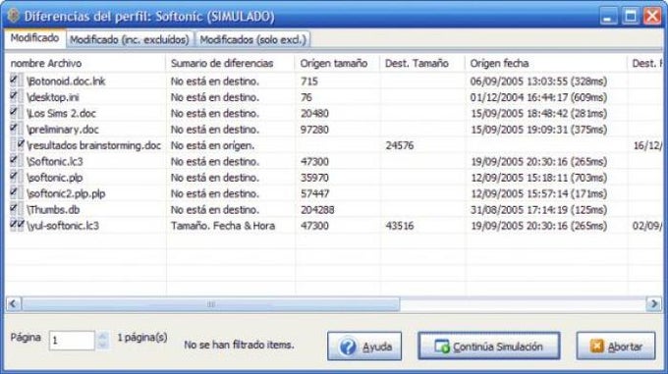Click the app icon in the title bar
The width and height of the screenshot is (668, 374).
click(13, 16)
